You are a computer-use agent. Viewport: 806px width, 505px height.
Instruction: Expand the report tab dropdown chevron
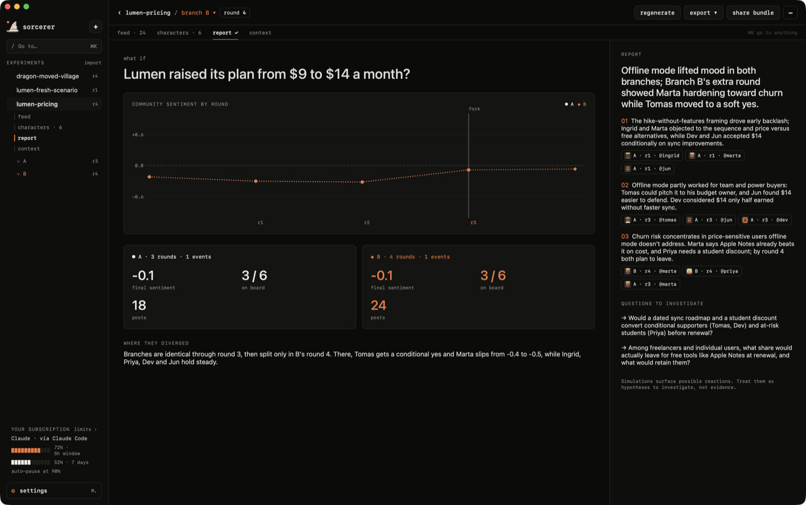coord(236,33)
